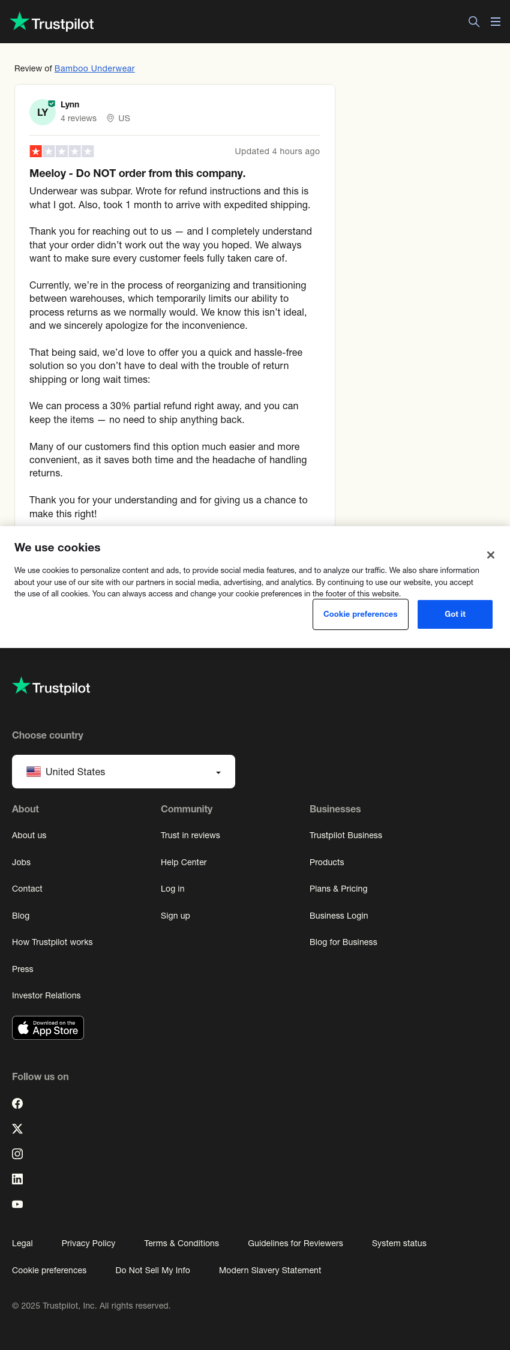Image resolution: width=510 pixels, height=1350 pixels.
Task: Open Cookie preferences link in bottom footer
Action: (49, 1270)
